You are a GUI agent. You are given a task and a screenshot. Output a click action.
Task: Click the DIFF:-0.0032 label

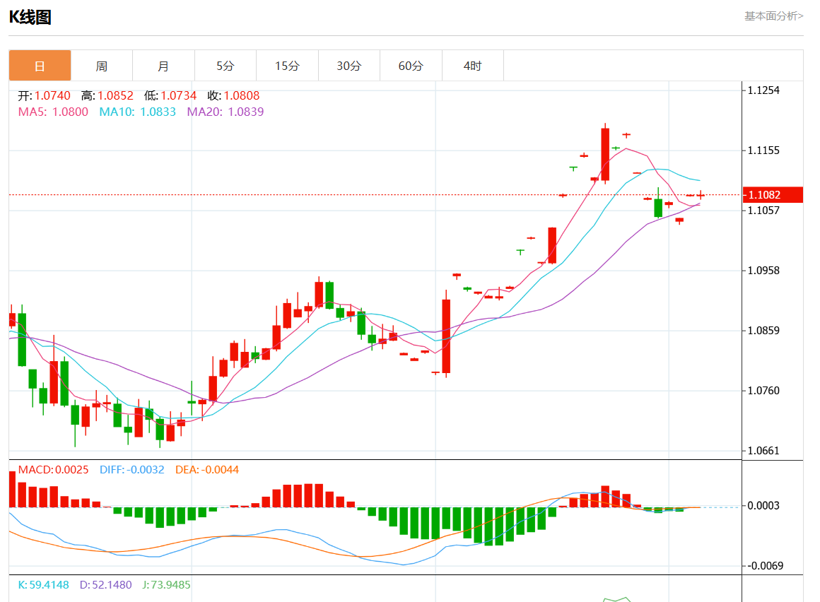(x=131, y=470)
